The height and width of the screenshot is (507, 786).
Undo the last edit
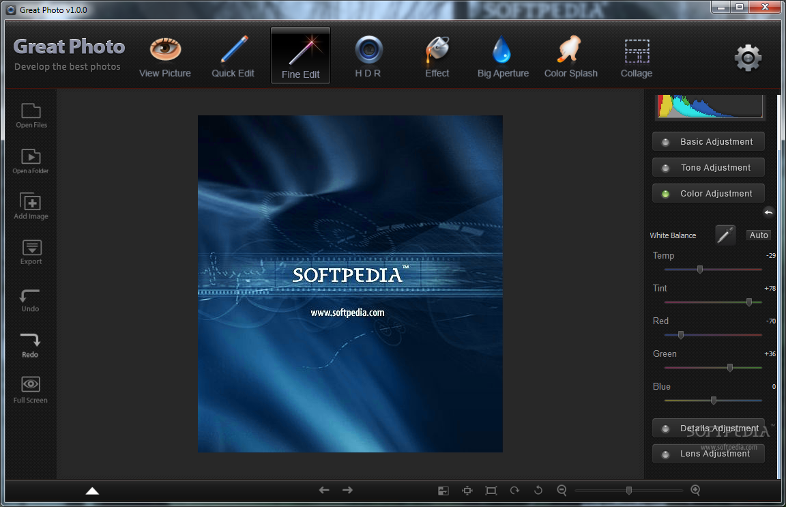click(x=30, y=301)
